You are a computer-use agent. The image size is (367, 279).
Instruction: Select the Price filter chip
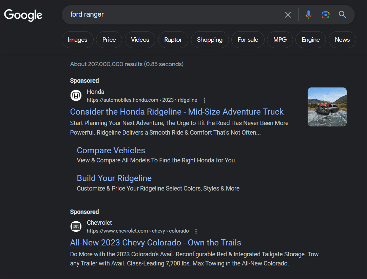coord(109,40)
